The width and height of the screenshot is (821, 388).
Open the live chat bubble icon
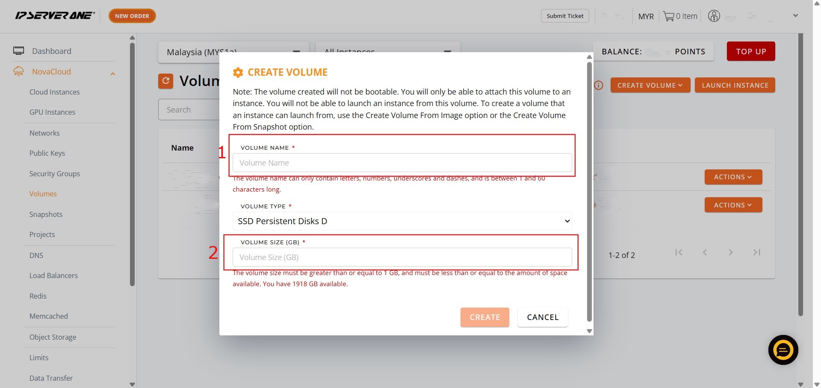click(x=783, y=350)
